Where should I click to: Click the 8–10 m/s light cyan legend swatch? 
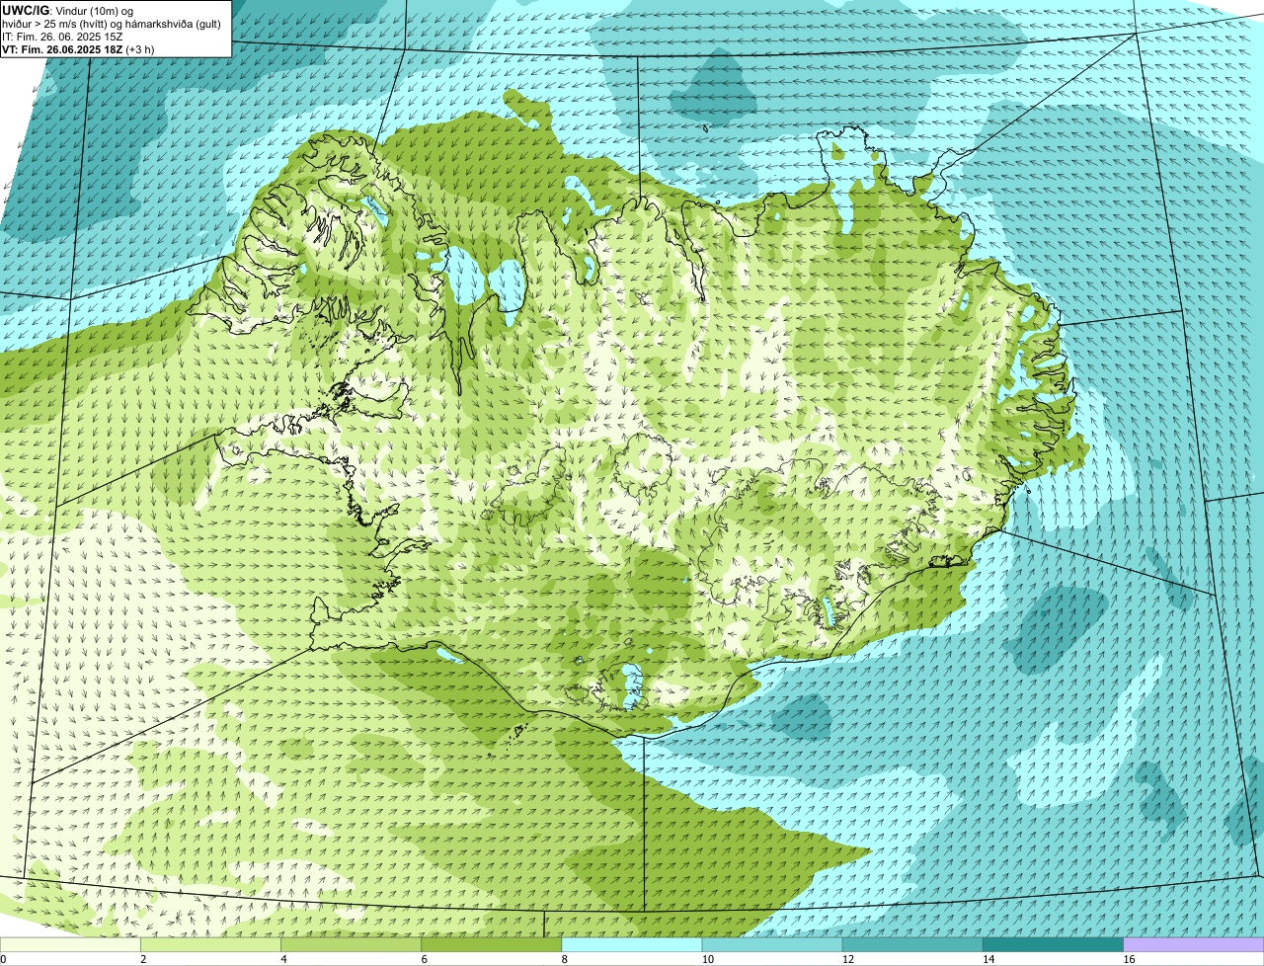pyautogui.click(x=632, y=945)
